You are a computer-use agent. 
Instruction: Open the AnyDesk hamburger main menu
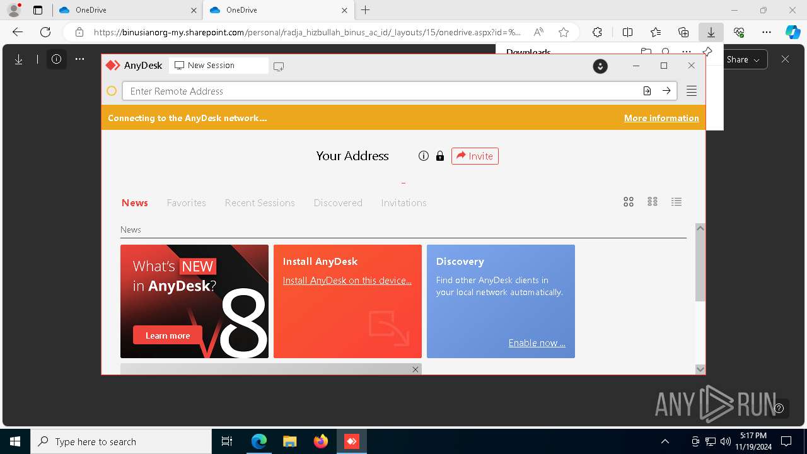692,91
